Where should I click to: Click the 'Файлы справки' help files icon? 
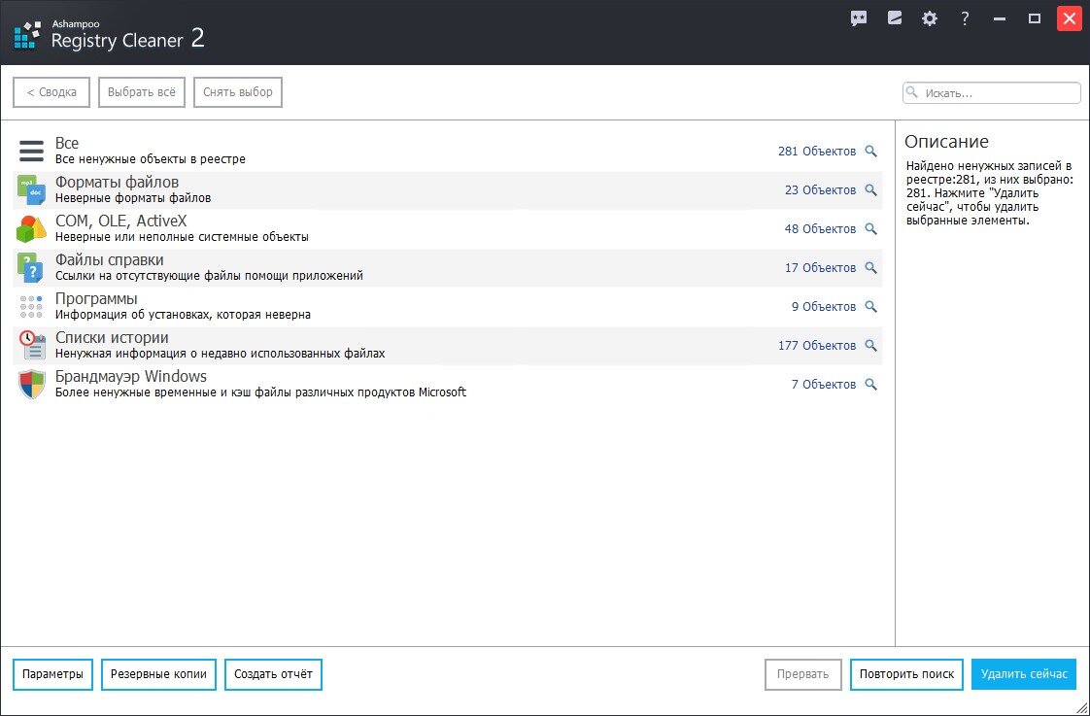click(x=31, y=267)
